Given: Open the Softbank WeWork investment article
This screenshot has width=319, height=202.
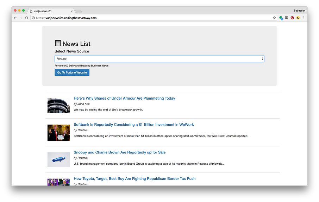Looking at the screenshot, I should pyautogui.click(x=133, y=125).
